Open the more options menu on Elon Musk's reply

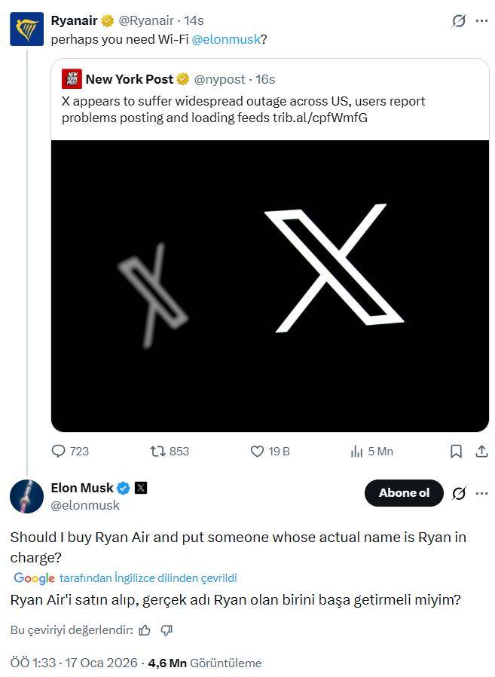pyautogui.click(x=482, y=493)
